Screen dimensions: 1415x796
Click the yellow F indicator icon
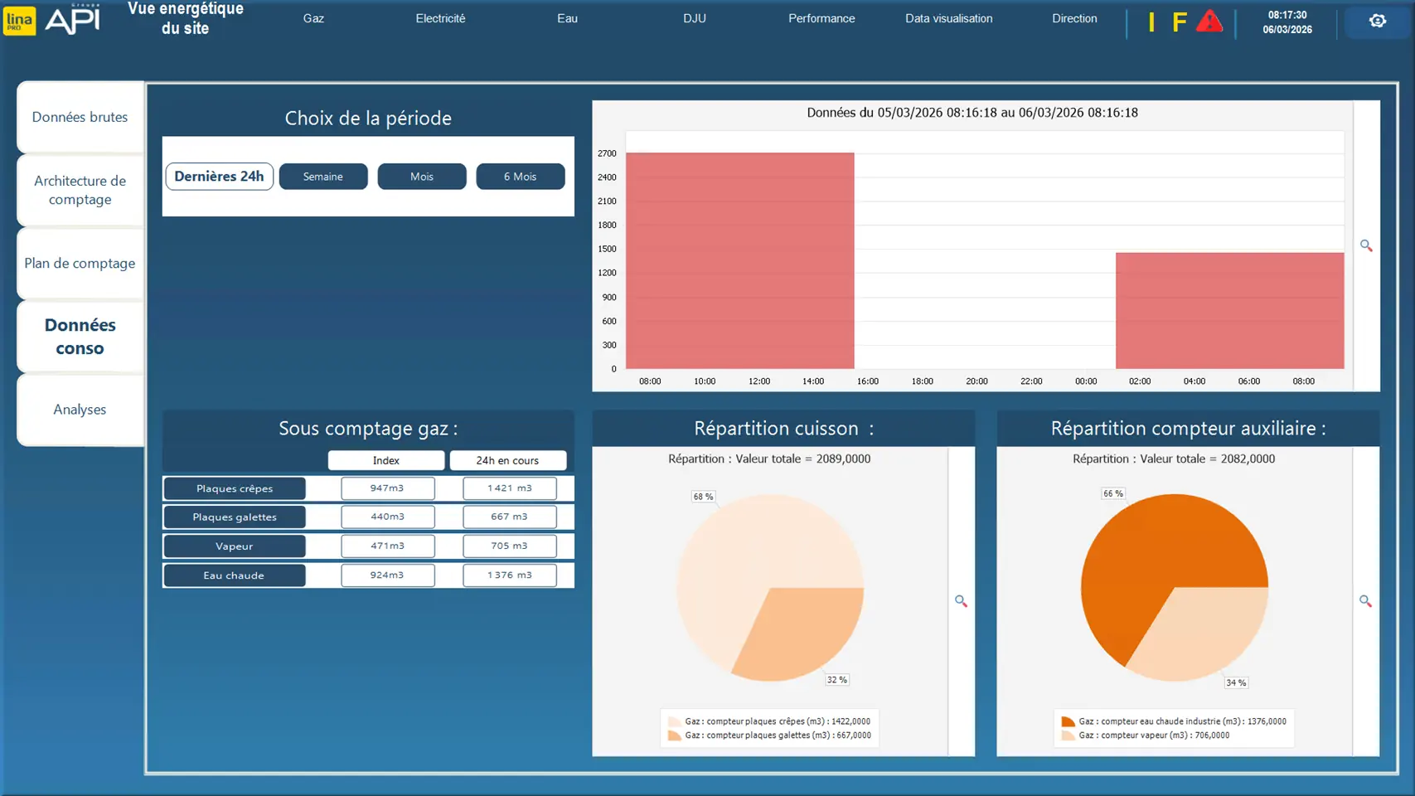coord(1179,22)
